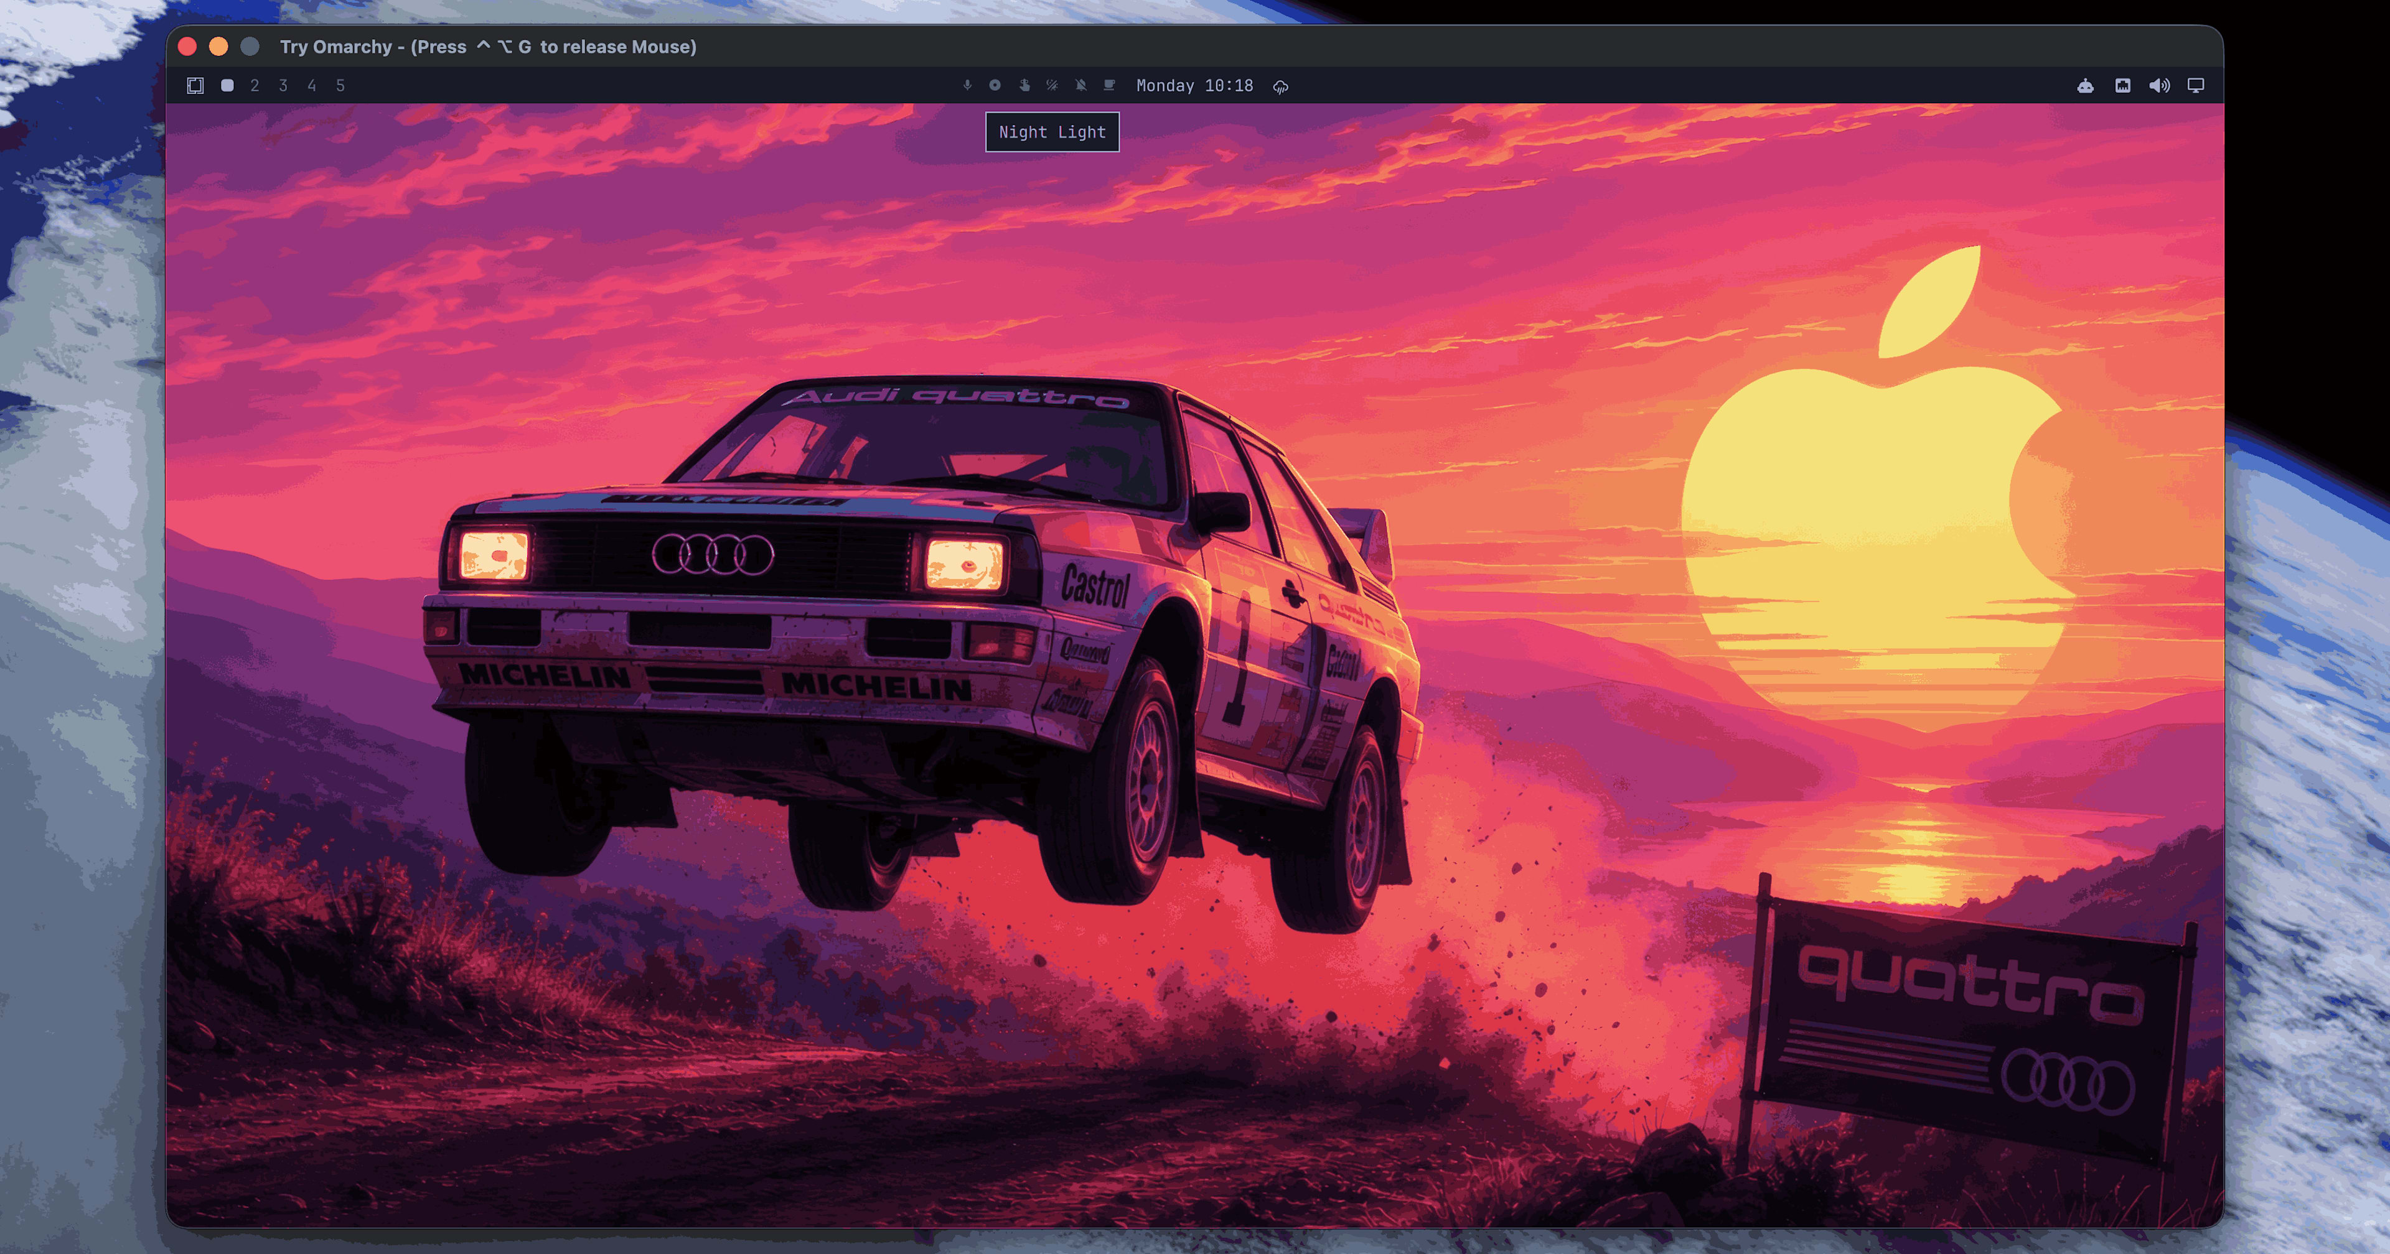Click the screen recording indicator icon
The image size is (2390, 1254).
click(995, 85)
